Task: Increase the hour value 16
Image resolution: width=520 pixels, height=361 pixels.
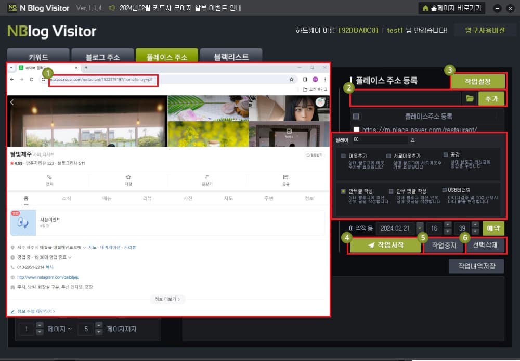Action: click(447, 225)
